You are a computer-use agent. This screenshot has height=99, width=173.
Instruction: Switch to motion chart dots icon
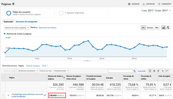click(168, 28)
